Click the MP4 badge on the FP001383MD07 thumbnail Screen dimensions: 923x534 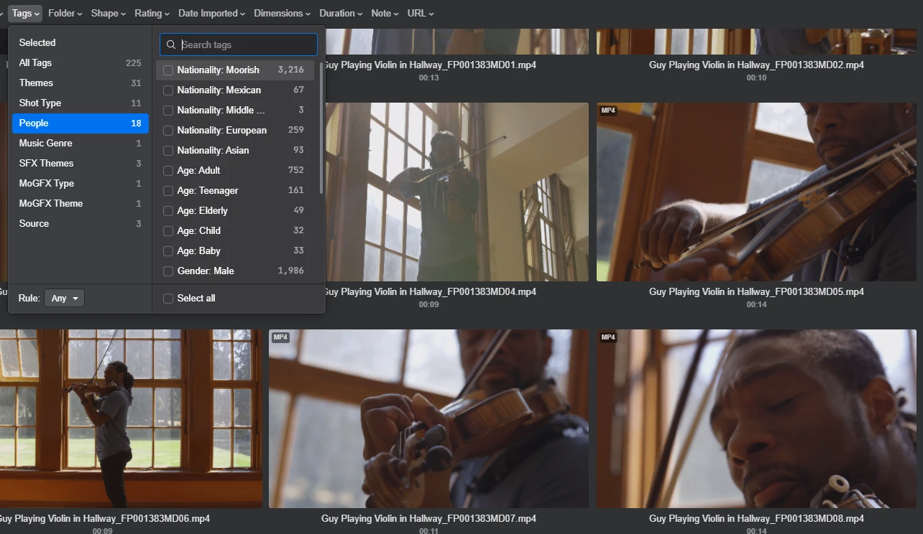pyautogui.click(x=280, y=337)
